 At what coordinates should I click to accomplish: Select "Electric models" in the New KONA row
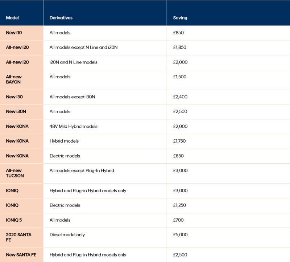(x=65, y=156)
